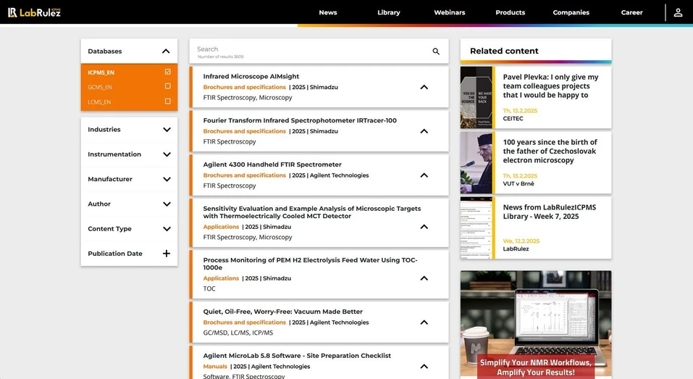
Task: Expand the Author filter
Action: (x=167, y=204)
